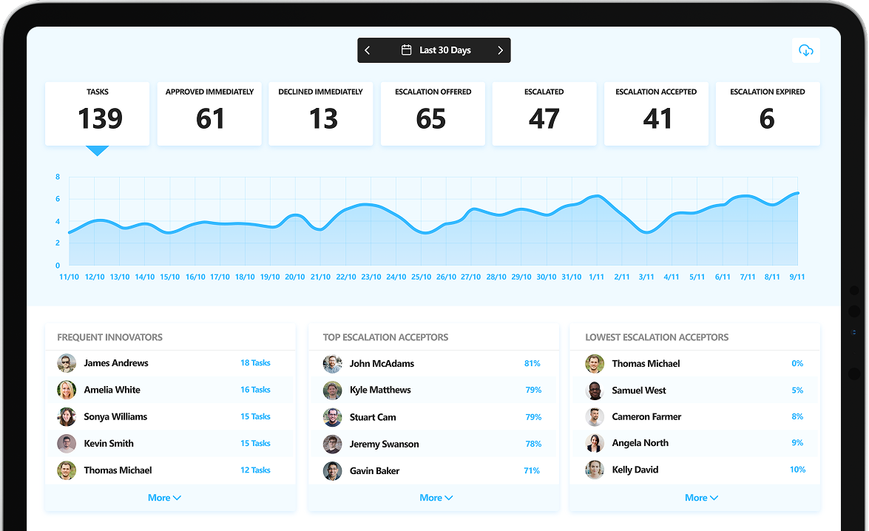Open Amelia White's 16 Tasks link

click(255, 390)
